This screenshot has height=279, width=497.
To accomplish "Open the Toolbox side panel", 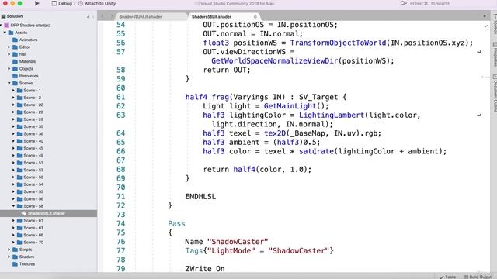I will coord(495,24).
